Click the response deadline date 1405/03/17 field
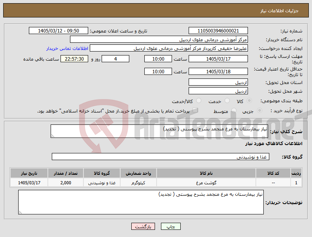 point(218,59)
